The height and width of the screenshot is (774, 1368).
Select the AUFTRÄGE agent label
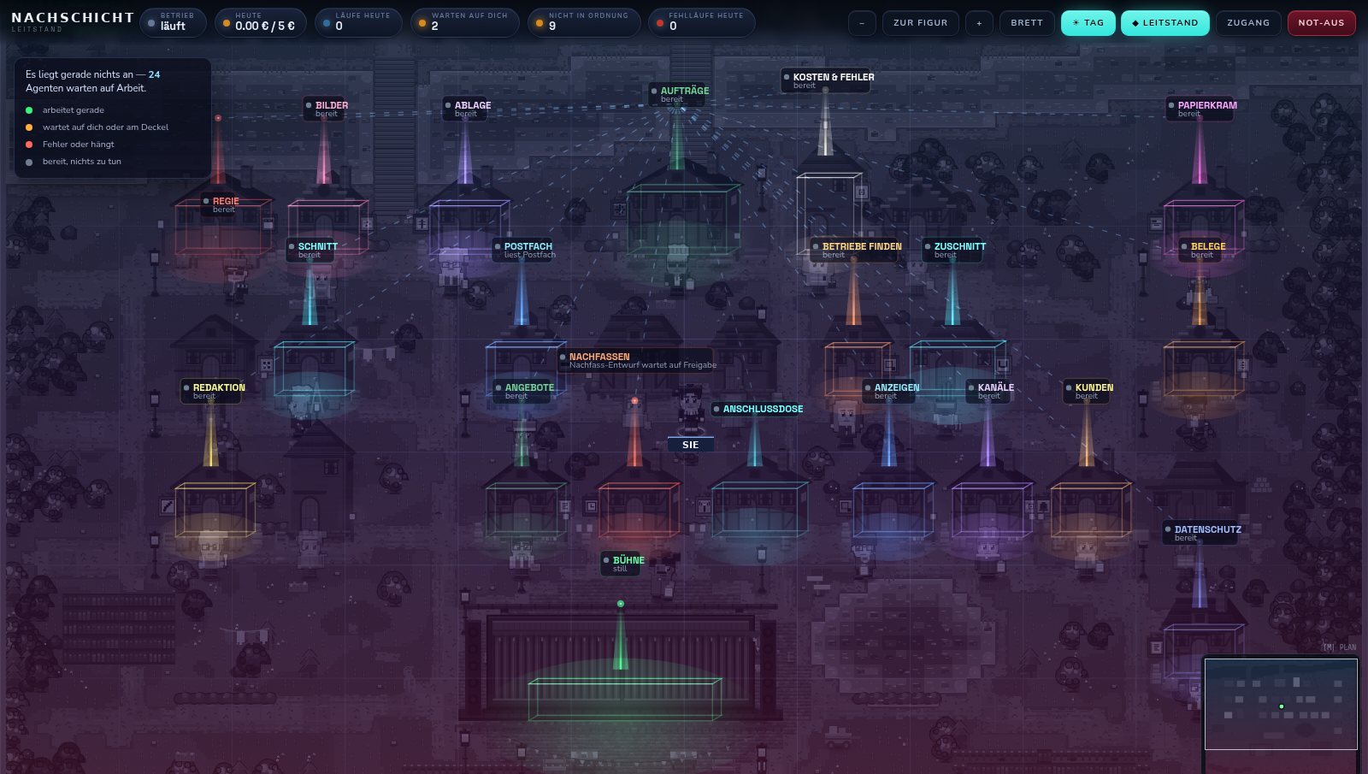(680, 94)
